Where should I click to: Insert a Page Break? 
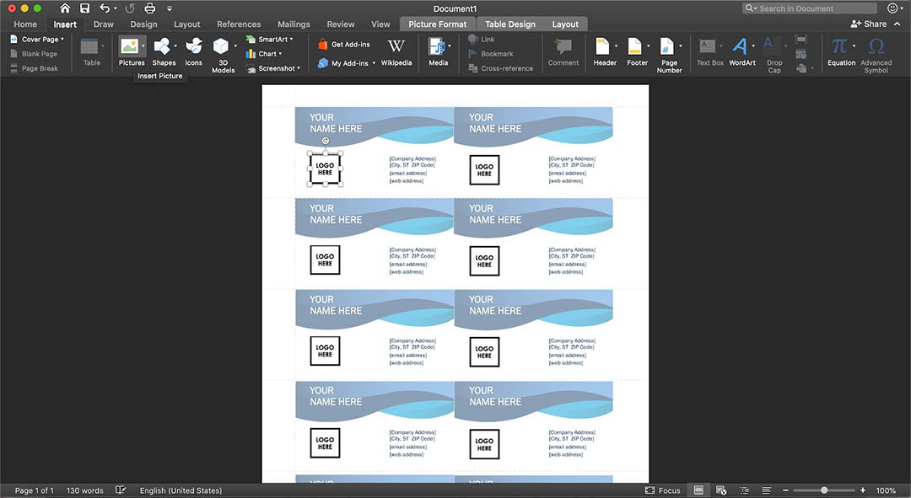click(x=34, y=68)
